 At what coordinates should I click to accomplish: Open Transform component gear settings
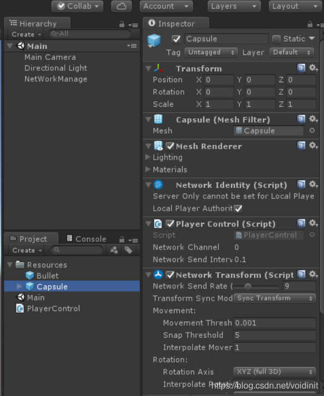coord(314,68)
